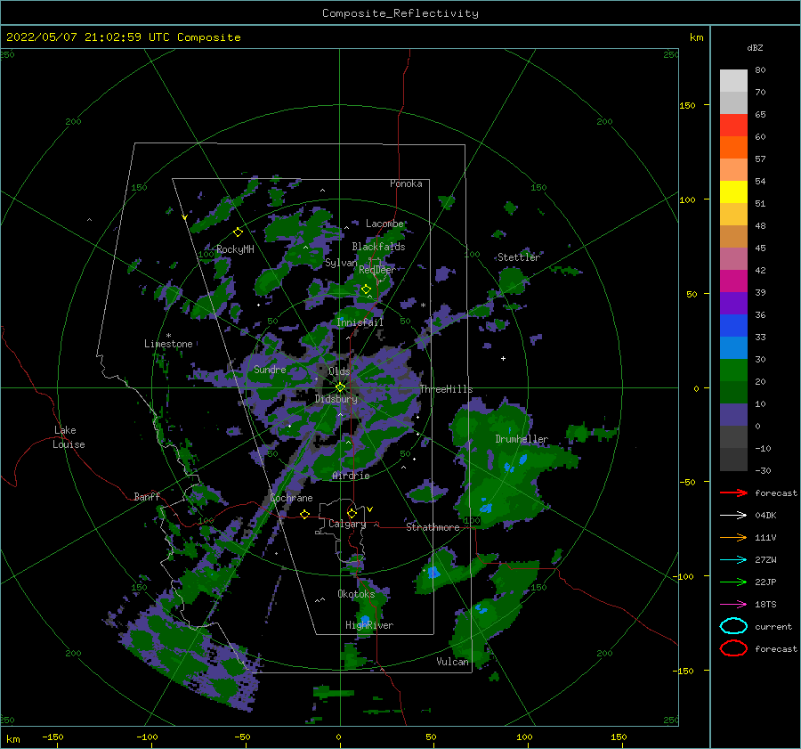The image size is (801, 749).
Task: Click the green 22JP arrow legend icon
Action: point(733,582)
